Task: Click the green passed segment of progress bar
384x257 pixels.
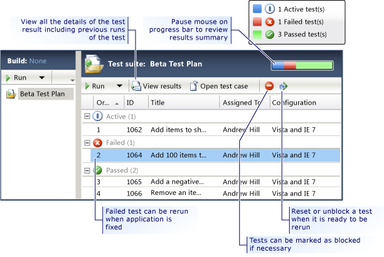Action: (314, 65)
